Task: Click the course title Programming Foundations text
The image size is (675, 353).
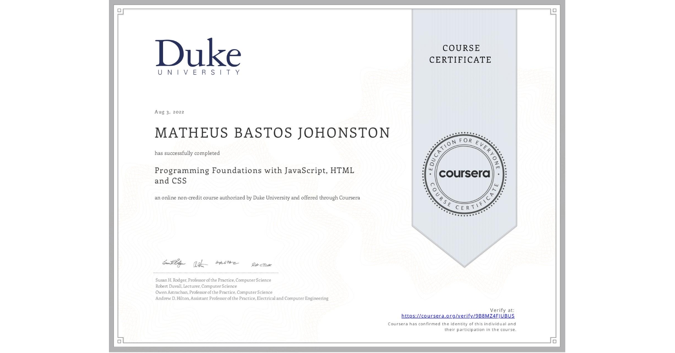Action: point(254,170)
